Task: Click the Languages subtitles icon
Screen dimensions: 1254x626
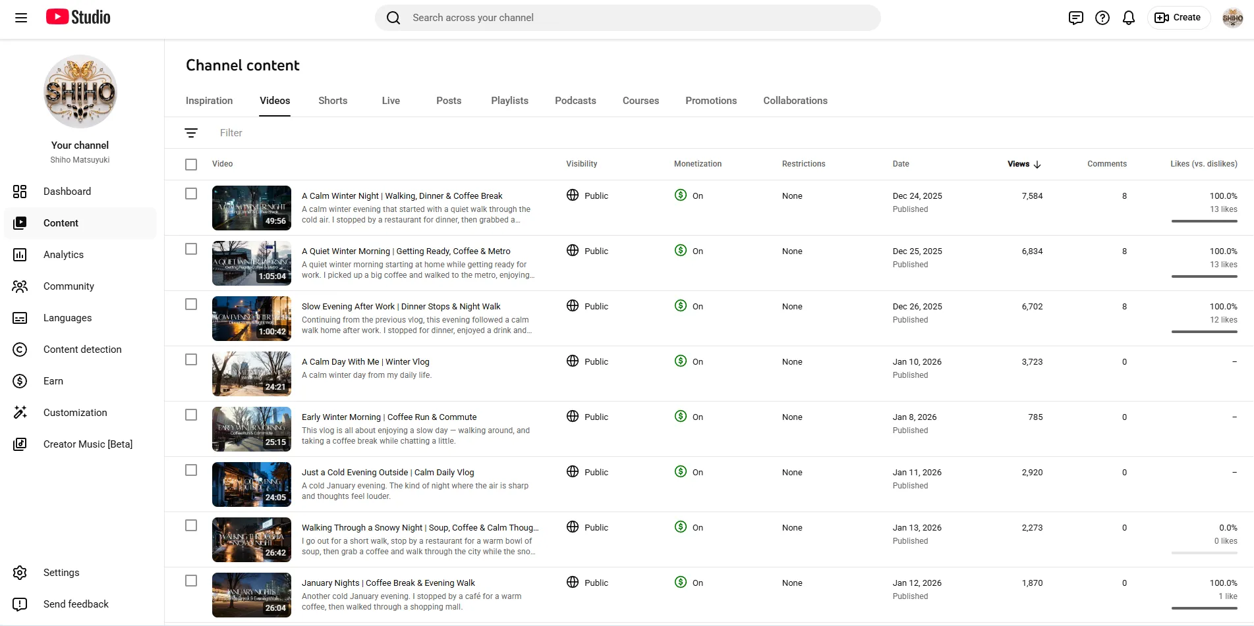Action: 20,318
